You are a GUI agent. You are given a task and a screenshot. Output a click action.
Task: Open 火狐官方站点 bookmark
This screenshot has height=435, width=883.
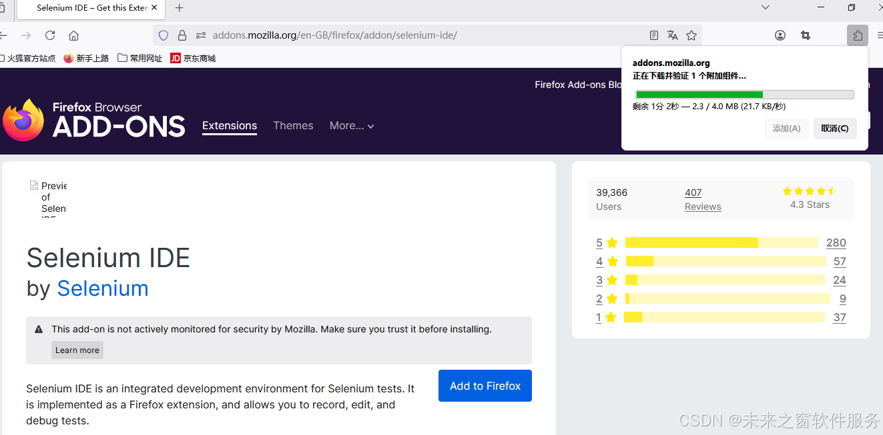(x=27, y=59)
